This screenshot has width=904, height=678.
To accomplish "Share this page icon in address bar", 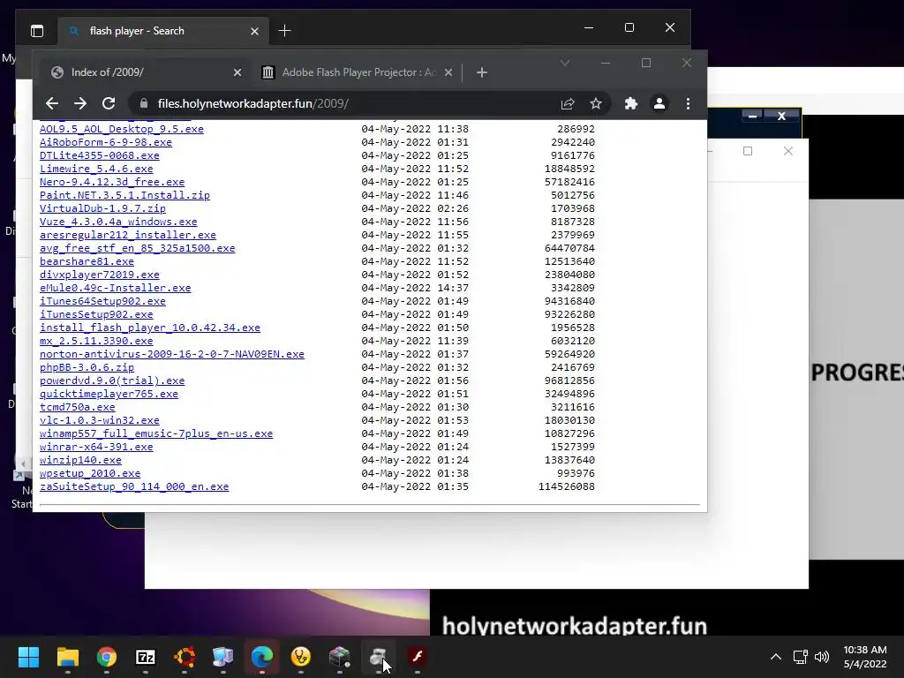I will tap(568, 104).
